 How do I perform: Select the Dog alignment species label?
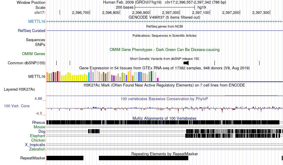(x=42, y=132)
